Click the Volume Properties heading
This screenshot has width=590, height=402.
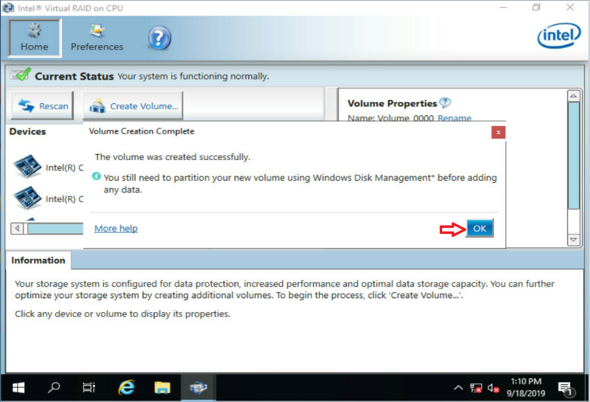pyautogui.click(x=392, y=103)
